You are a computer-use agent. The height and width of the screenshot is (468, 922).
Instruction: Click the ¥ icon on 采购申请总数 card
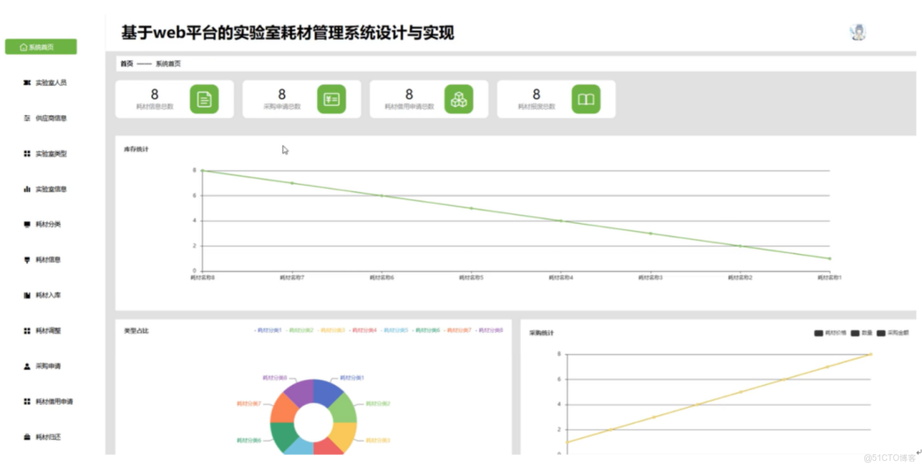tap(332, 99)
